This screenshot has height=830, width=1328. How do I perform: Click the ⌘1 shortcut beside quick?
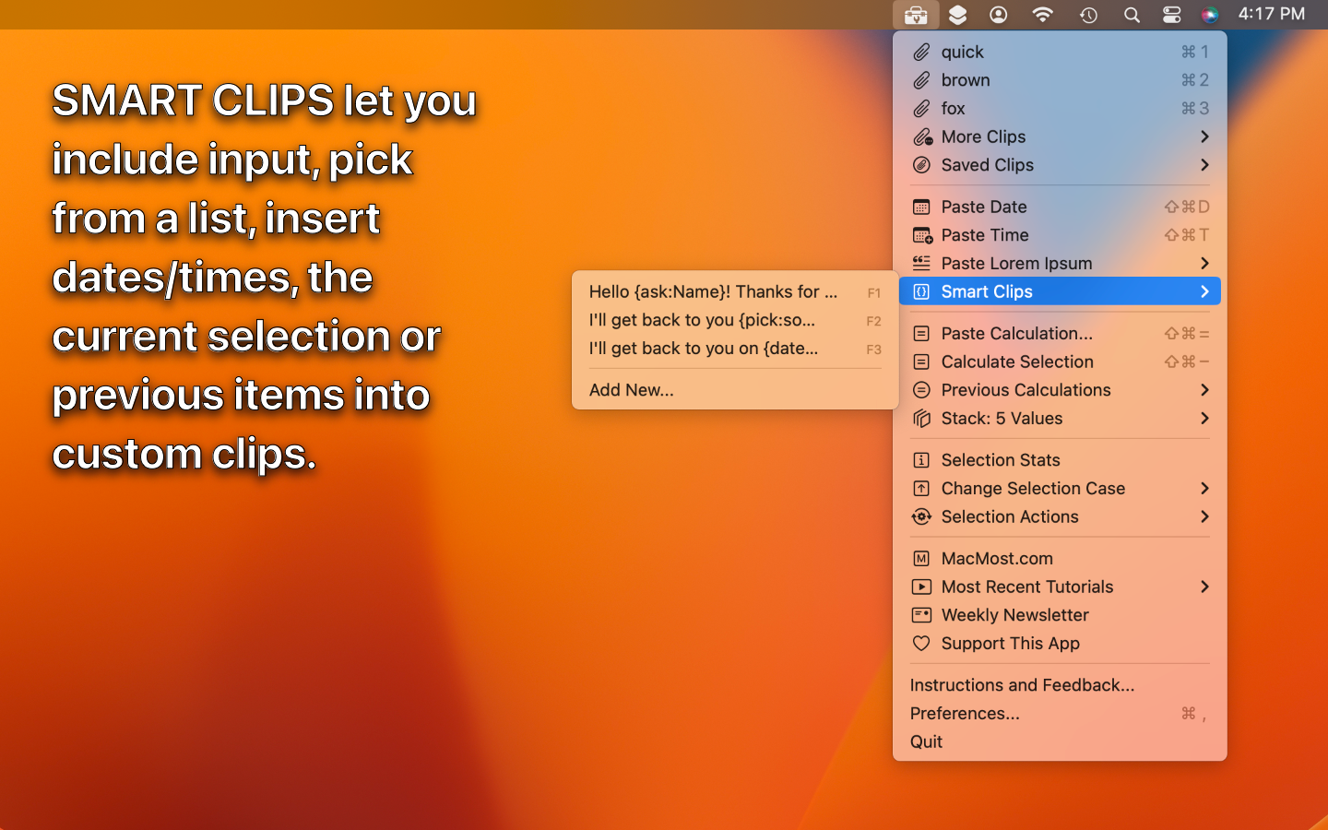1195,53
